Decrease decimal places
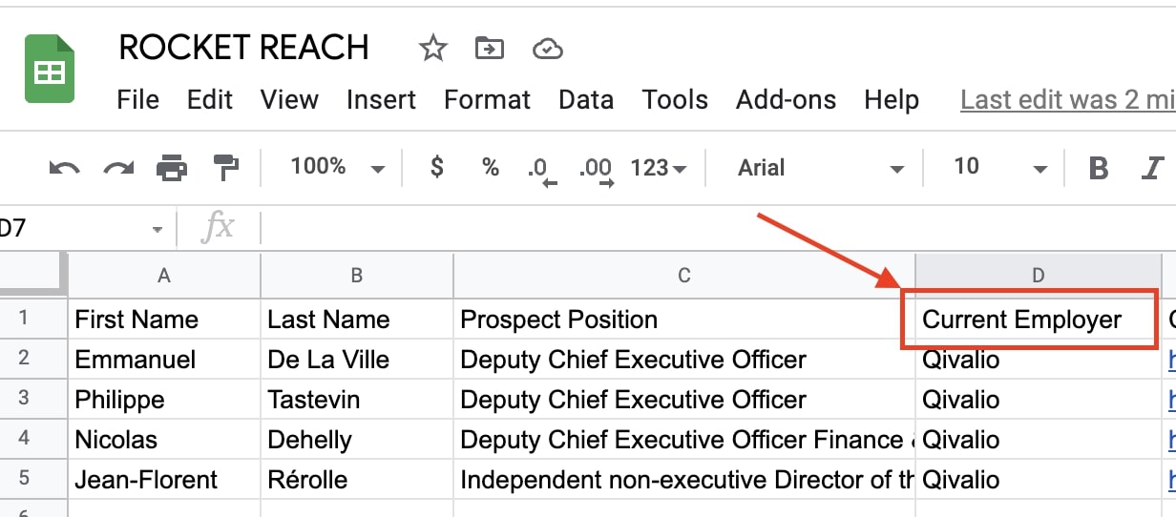This screenshot has height=517, width=1176. click(541, 170)
